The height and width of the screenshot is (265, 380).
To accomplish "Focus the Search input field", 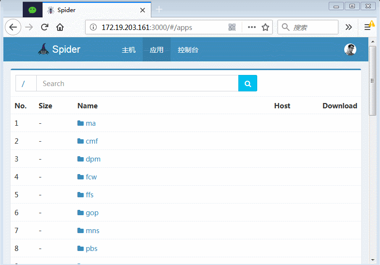I will [x=137, y=83].
